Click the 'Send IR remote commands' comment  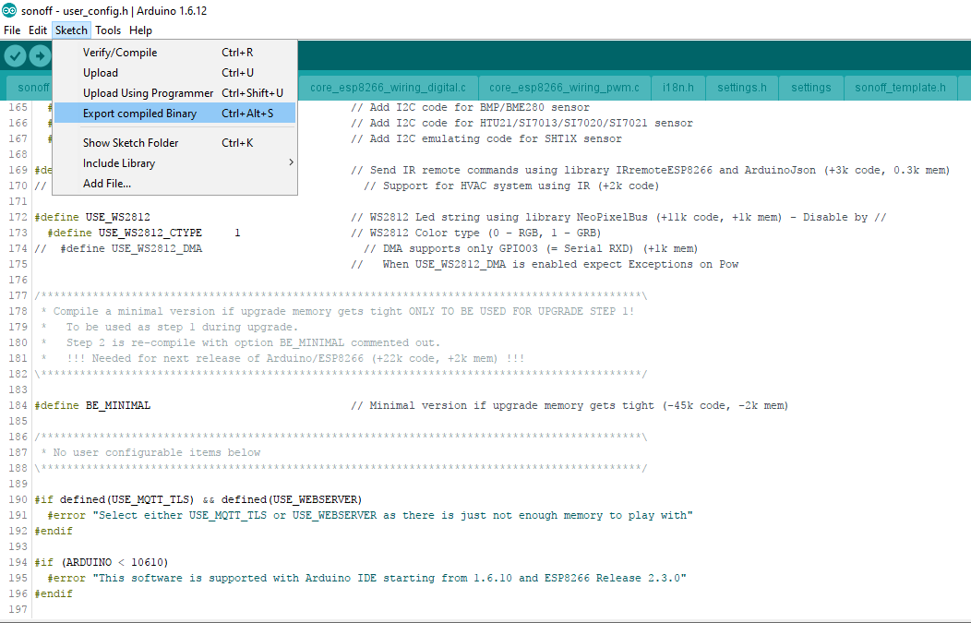coord(650,171)
